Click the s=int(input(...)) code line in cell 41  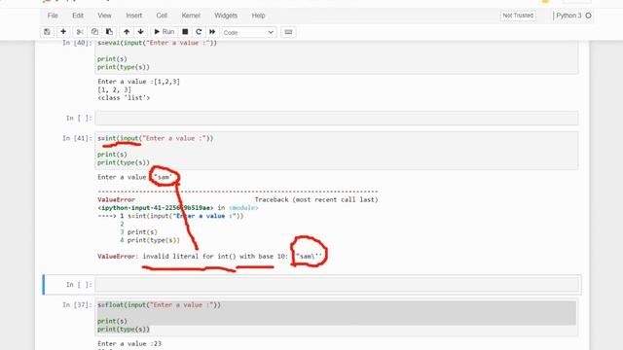point(156,138)
